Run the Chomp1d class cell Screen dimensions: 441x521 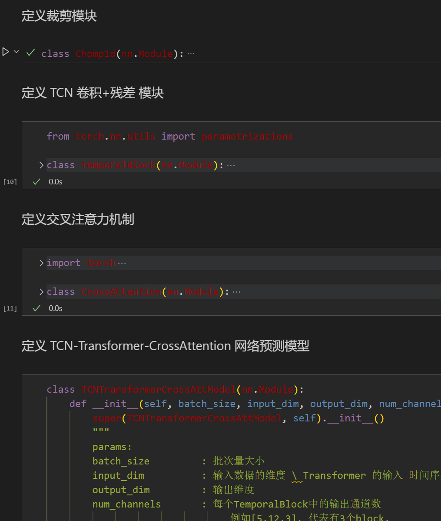pos(5,52)
